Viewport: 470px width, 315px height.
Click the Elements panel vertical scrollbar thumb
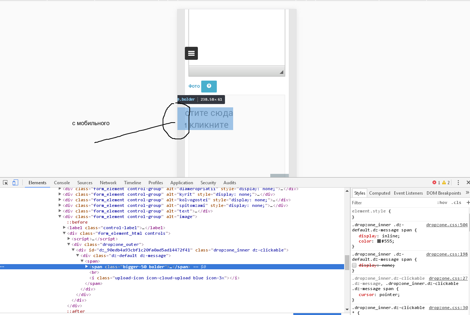347,262
